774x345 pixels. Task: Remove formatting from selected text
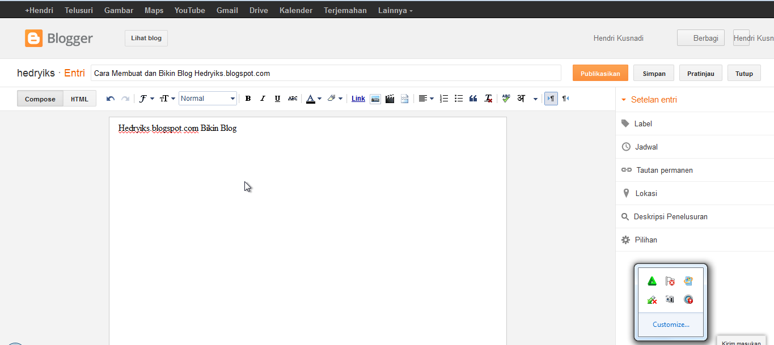[488, 99]
